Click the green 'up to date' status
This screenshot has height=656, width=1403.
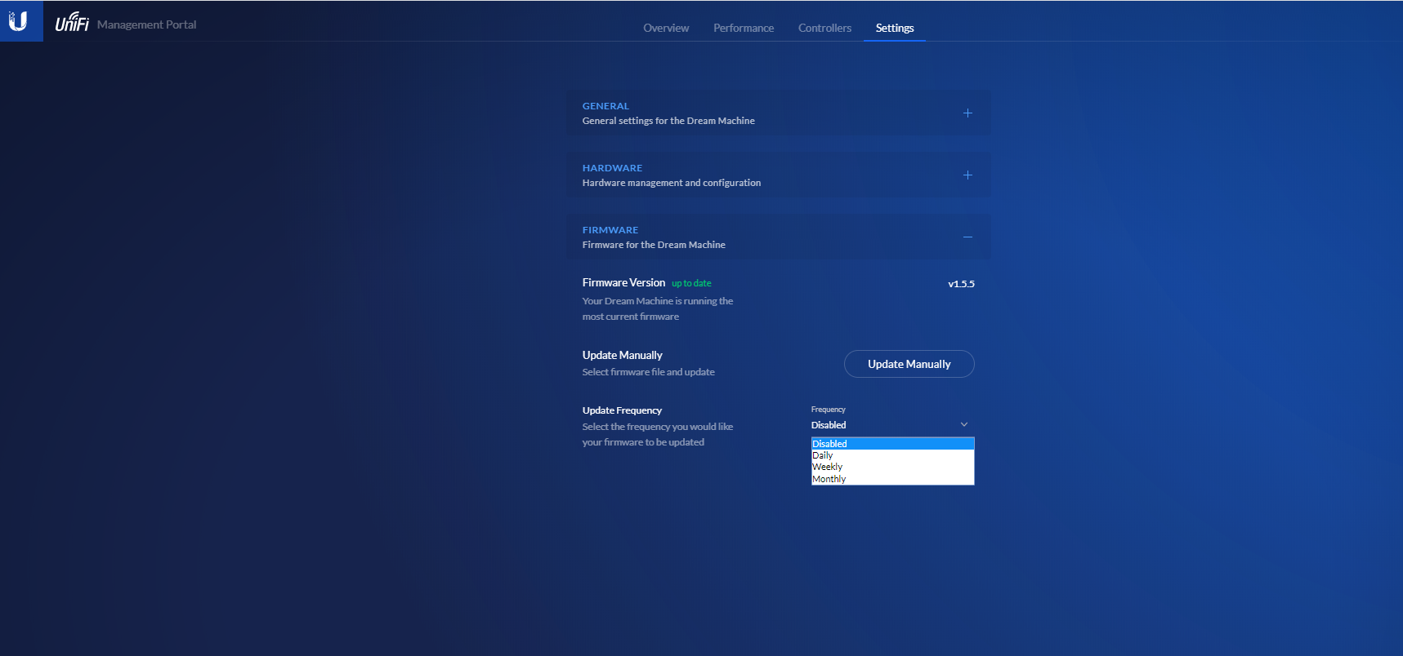[691, 284]
